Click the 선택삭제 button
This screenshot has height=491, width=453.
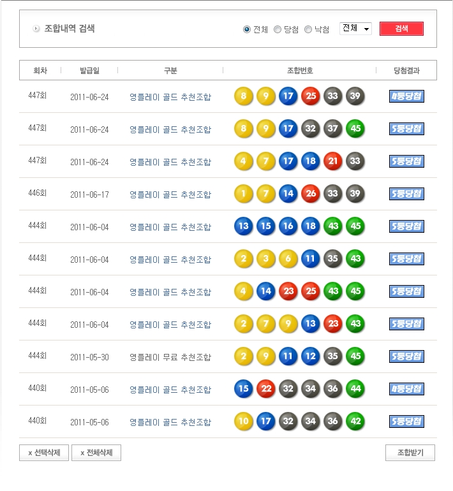pos(44,453)
